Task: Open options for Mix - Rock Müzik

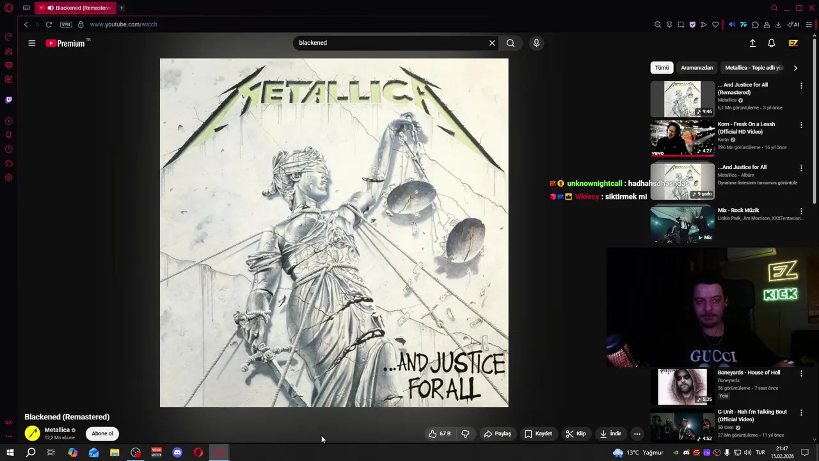Action: [x=801, y=211]
